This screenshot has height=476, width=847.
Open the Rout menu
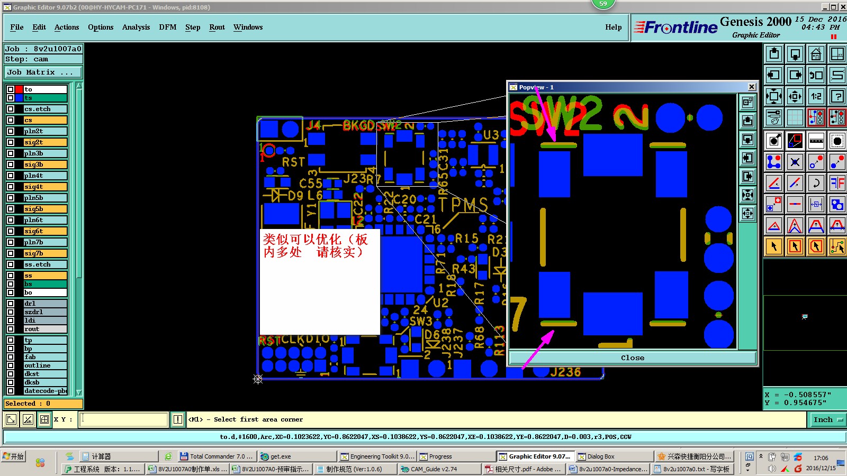[217, 28]
